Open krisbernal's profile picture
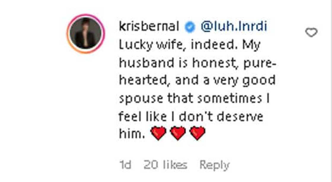332x182 pixels. click(86, 33)
